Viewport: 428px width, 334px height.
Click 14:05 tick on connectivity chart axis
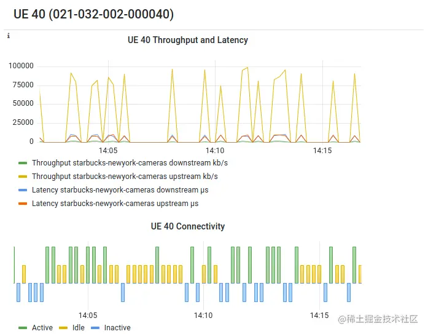(x=88, y=316)
